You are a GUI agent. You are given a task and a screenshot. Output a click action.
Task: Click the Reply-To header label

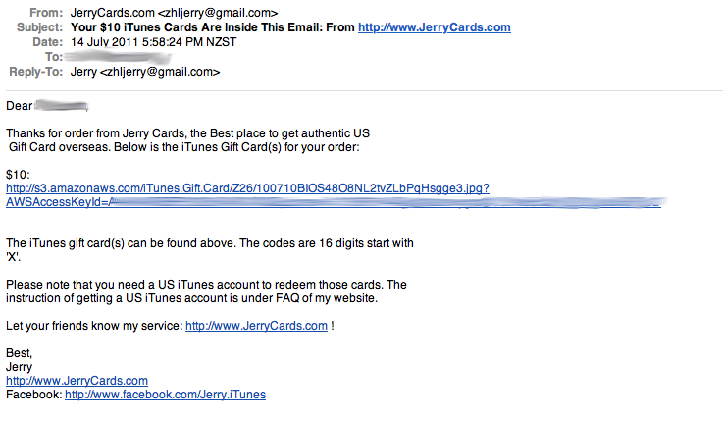[x=36, y=72]
